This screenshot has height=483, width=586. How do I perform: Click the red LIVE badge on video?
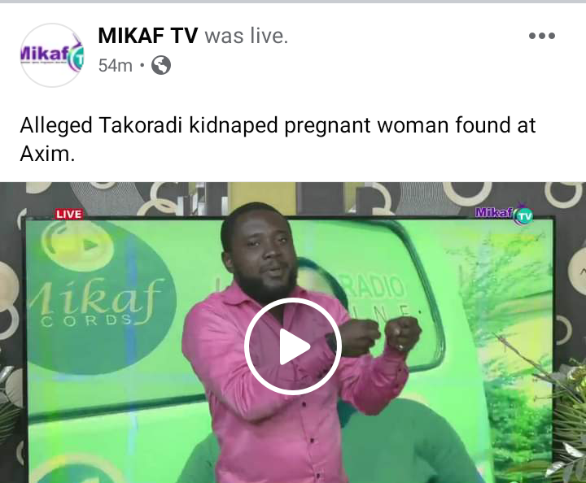[69, 214]
